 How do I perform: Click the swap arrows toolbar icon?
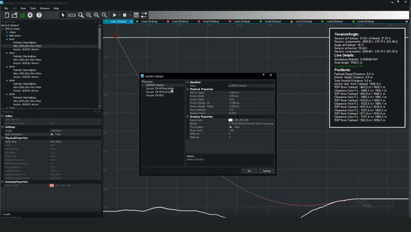point(144,15)
